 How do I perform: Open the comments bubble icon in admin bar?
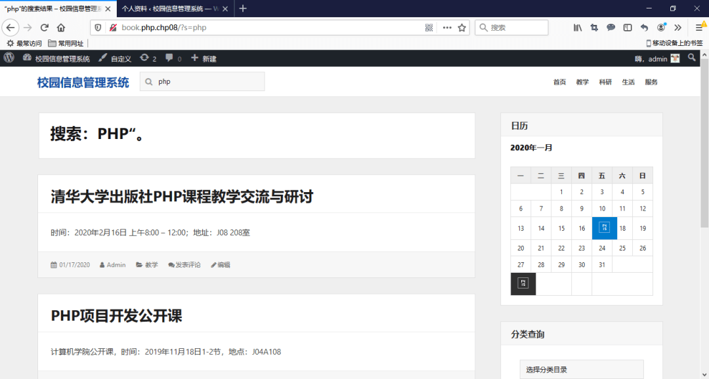click(x=169, y=58)
